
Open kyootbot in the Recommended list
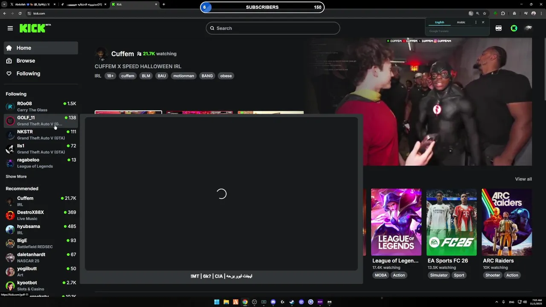point(41,286)
